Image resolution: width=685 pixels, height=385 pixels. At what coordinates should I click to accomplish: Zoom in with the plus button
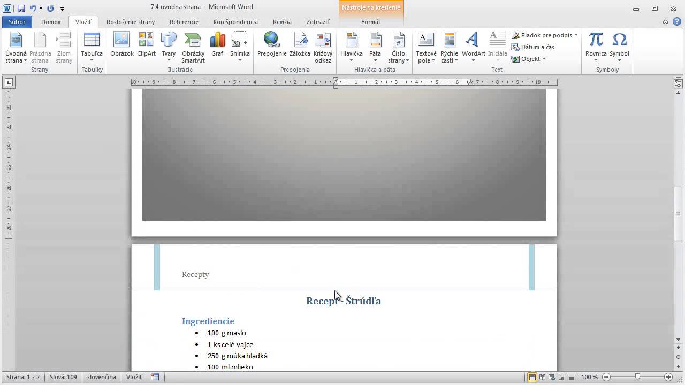point(668,377)
